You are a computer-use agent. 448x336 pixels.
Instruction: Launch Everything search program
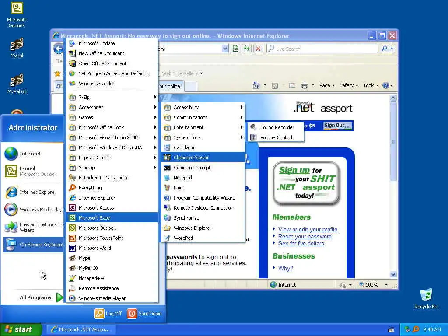(112, 188)
